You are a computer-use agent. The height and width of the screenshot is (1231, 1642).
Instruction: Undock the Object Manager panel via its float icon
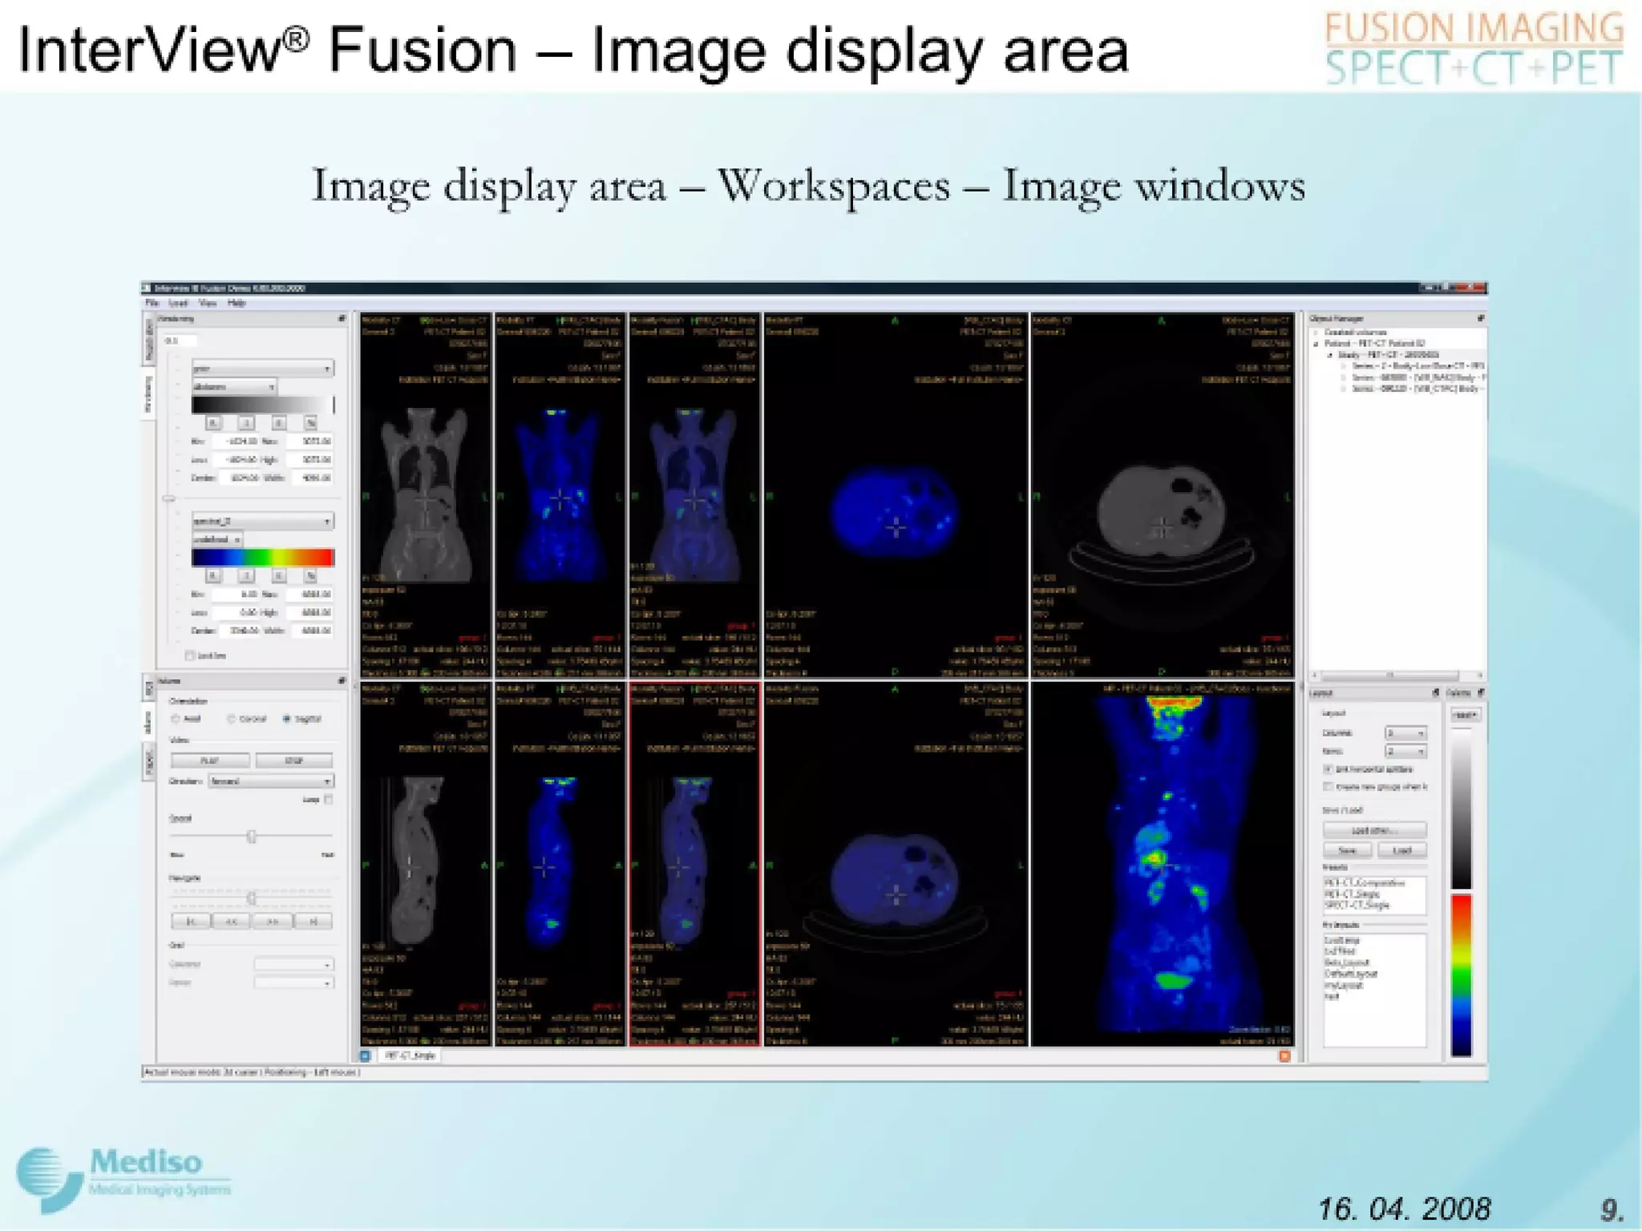click(x=1480, y=318)
